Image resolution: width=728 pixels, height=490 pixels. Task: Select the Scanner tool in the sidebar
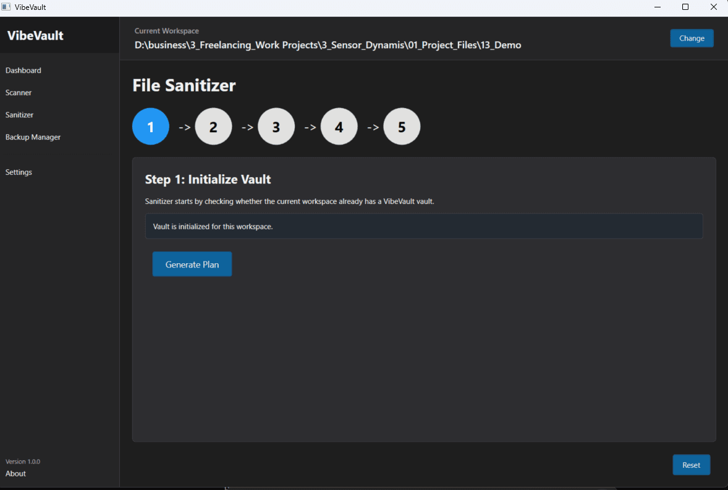pos(19,92)
